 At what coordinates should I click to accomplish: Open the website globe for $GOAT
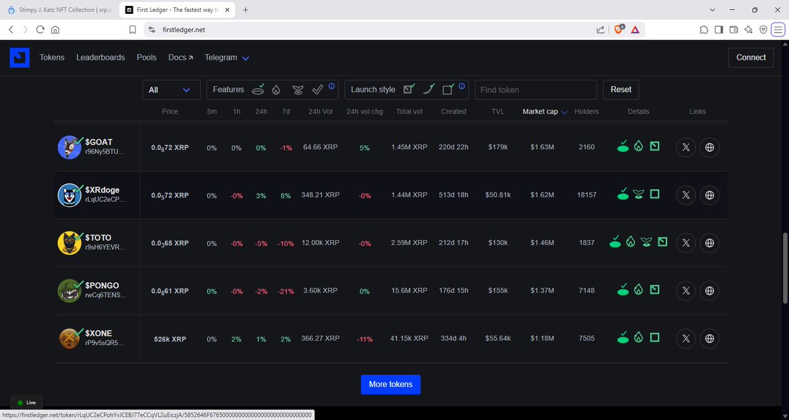point(709,147)
